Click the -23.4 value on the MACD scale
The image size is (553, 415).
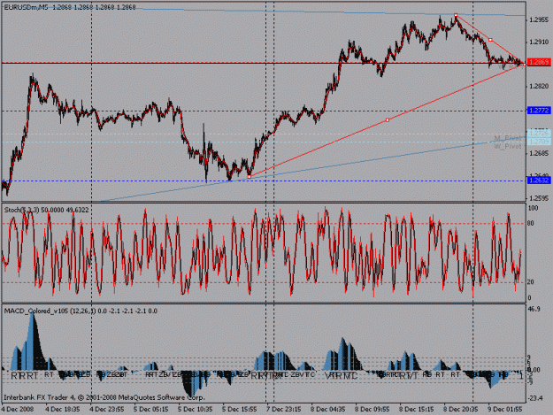coord(535,398)
